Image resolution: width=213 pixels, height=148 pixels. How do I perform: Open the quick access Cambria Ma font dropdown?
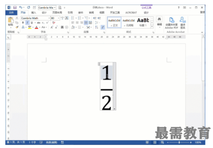coord(54,8)
